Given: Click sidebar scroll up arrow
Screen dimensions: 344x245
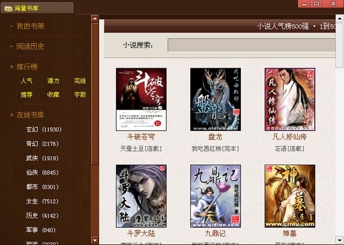Looking at the screenshot, I should 95,19.
